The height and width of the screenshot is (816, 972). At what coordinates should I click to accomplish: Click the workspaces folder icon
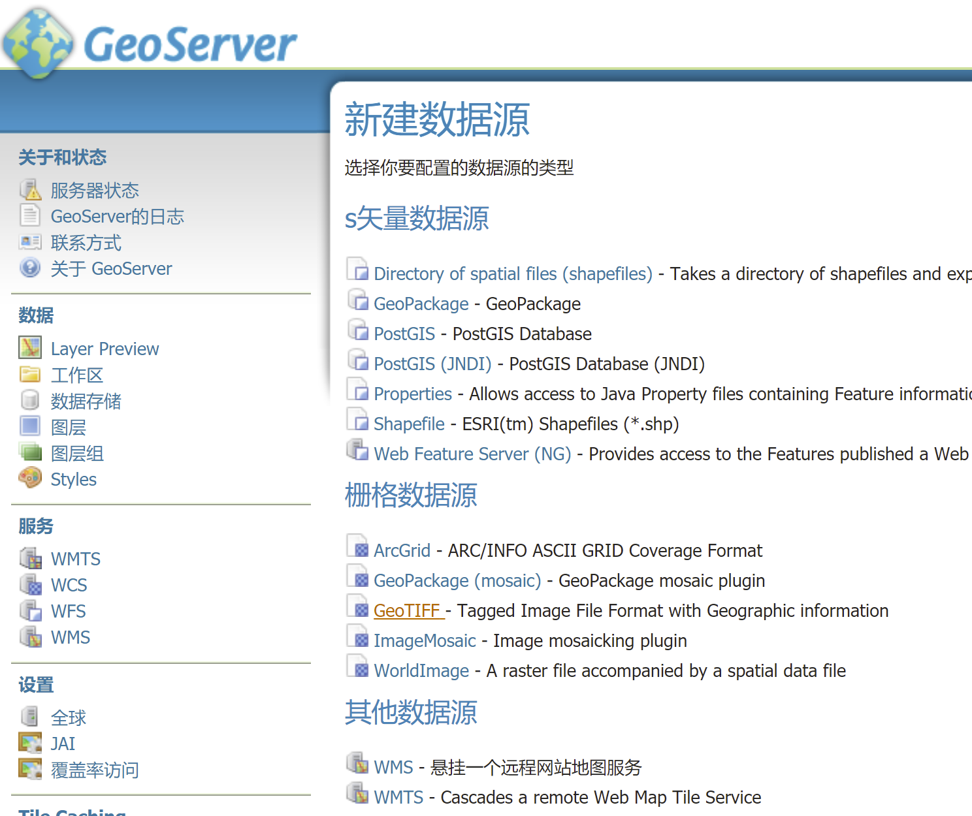point(30,374)
